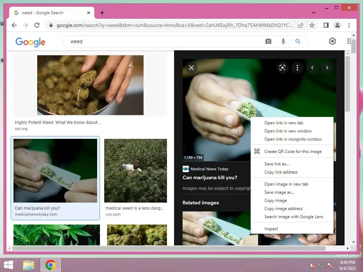This screenshot has height=272, width=363.
Task: Click the first related image thumbnail
Action: (220, 228)
